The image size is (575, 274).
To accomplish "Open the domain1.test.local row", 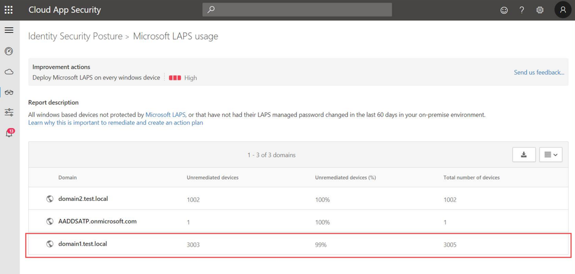I will click(x=298, y=244).
